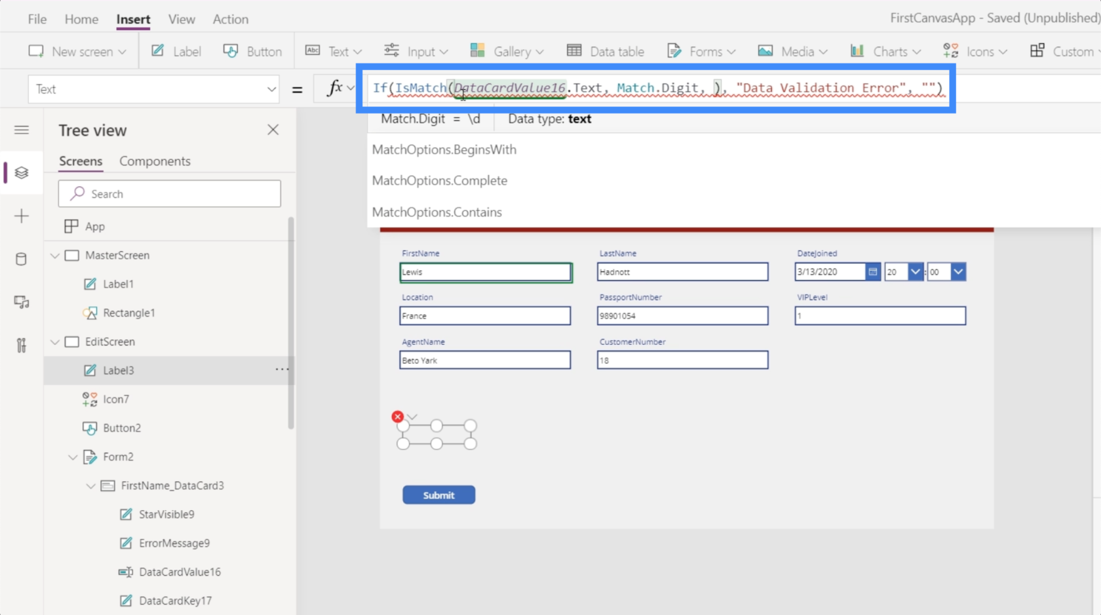Open the Text controls dropdown
The image size is (1101, 615).
coord(334,51)
